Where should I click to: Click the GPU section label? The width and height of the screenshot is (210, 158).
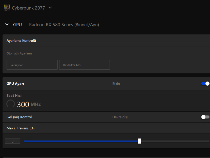click(17, 25)
